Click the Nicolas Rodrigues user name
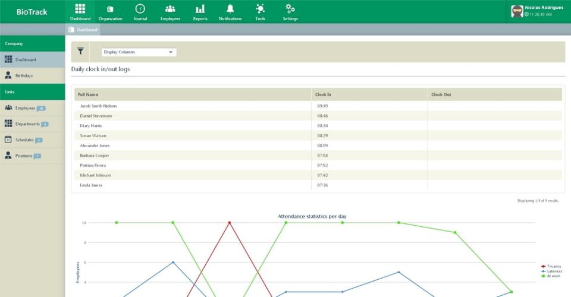The image size is (571, 297). (544, 8)
